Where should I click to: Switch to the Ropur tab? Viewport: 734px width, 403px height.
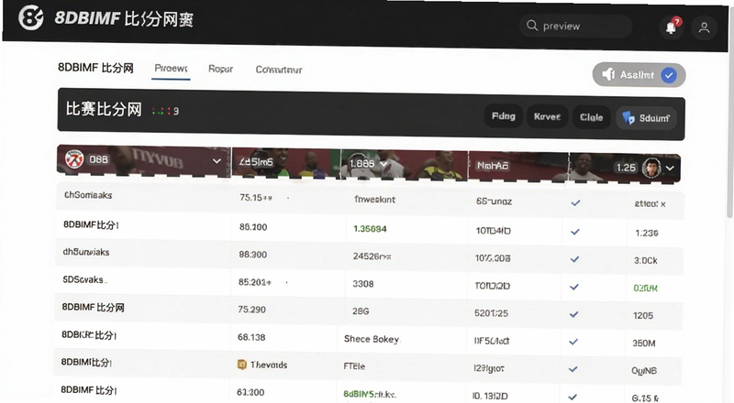click(220, 70)
